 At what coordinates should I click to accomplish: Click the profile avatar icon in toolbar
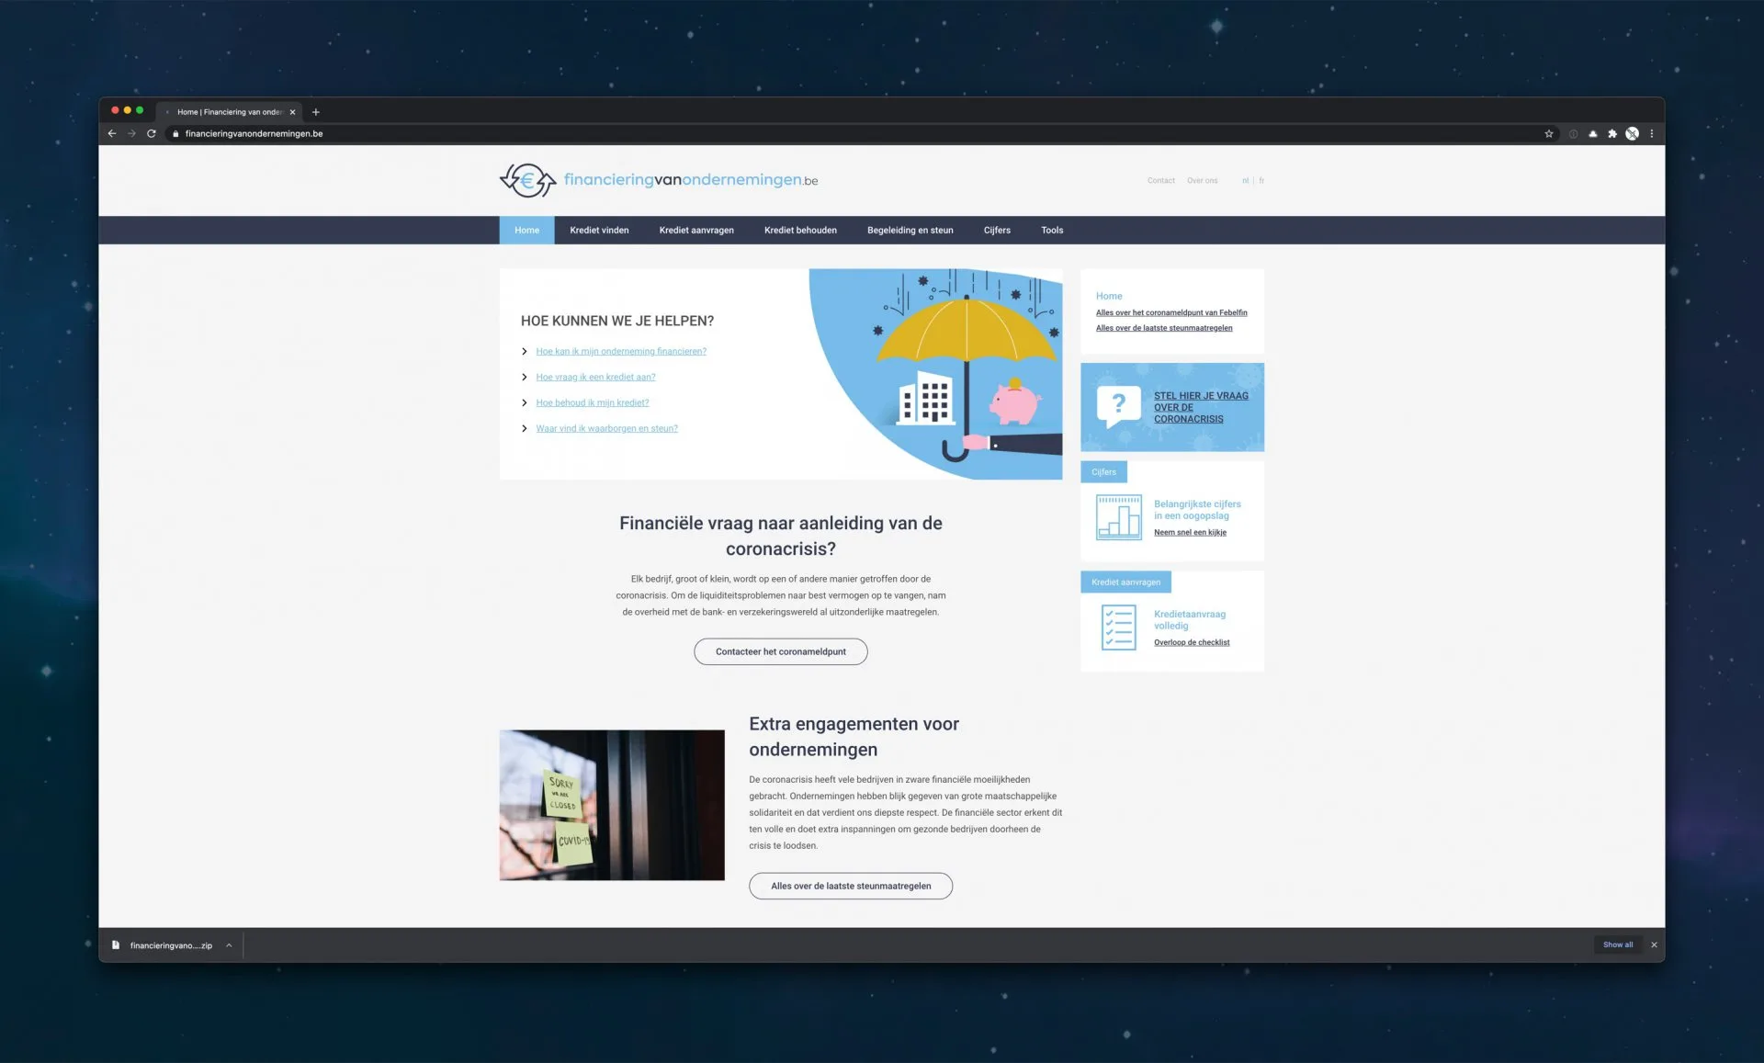click(x=1632, y=134)
